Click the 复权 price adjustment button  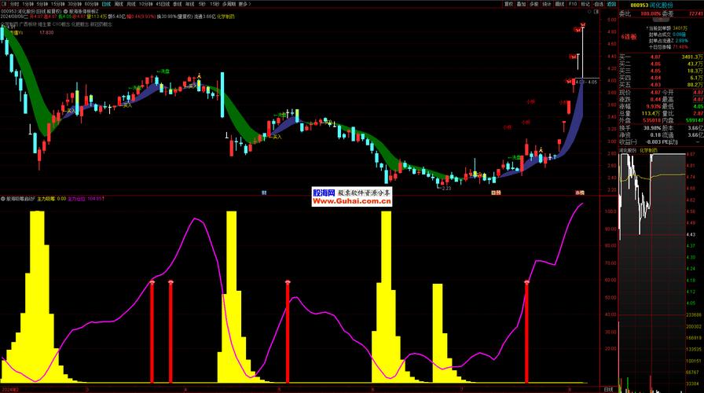point(509,4)
